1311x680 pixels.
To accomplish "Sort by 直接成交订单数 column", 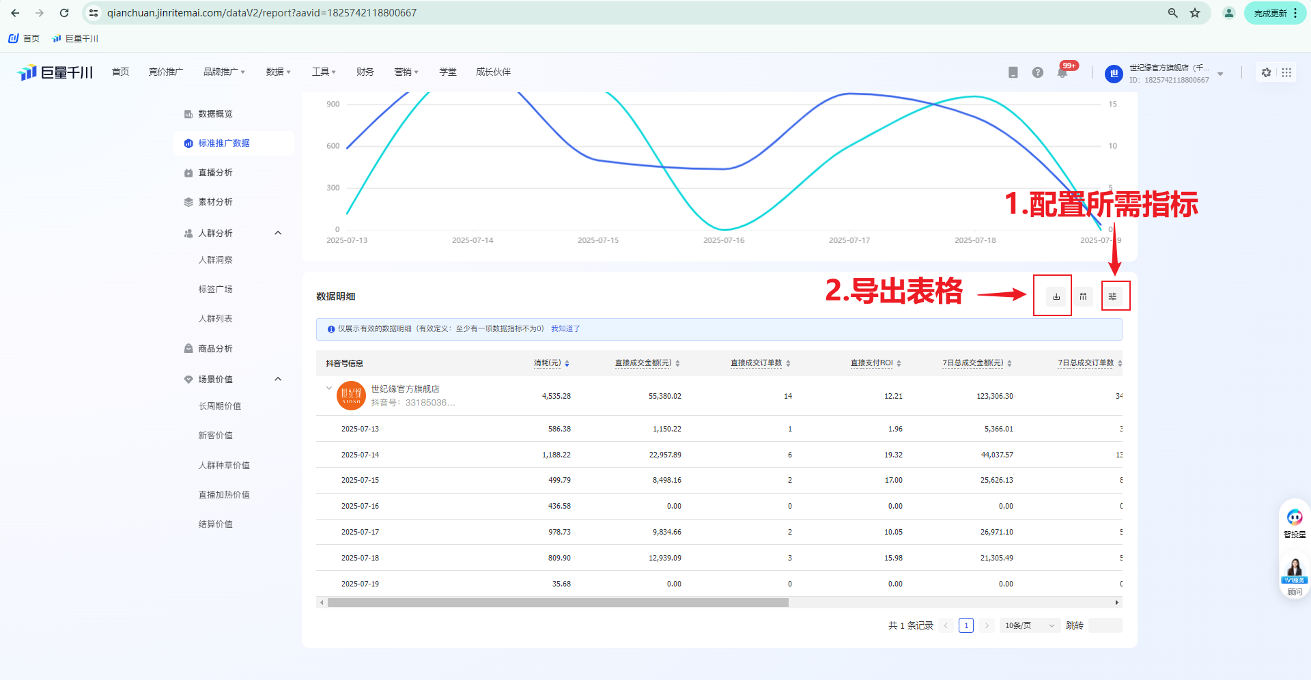I will pyautogui.click(x=788, y=363).
